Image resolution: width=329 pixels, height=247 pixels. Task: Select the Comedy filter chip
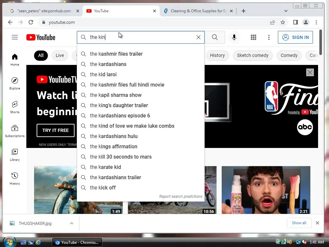tap(289, 55)
